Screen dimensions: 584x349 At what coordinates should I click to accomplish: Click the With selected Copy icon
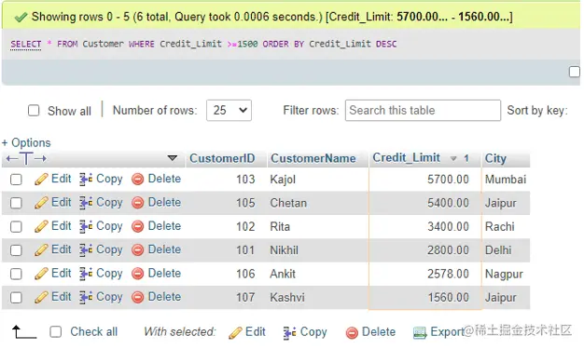coord(289,332)
